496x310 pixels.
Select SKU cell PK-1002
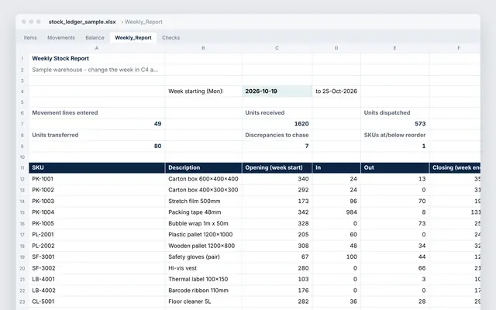click(x=97, y=190)
